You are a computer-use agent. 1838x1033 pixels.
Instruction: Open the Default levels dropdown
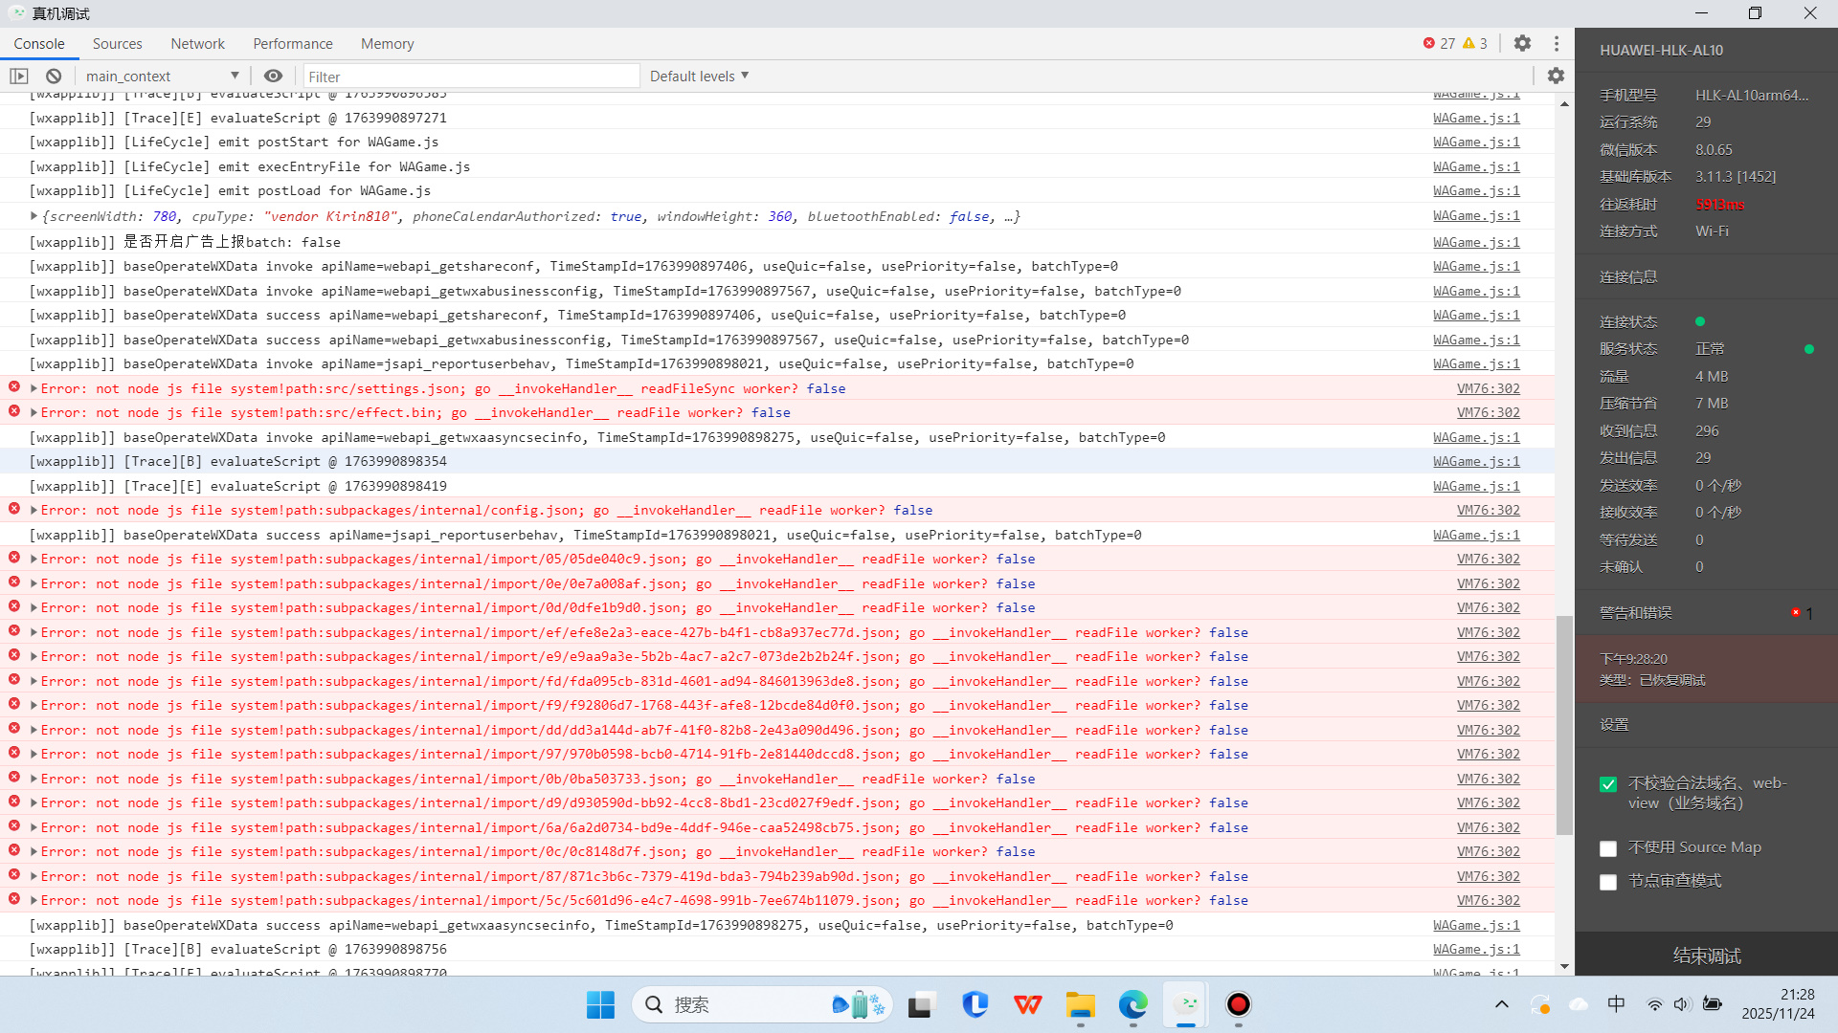tap(699, 77)
